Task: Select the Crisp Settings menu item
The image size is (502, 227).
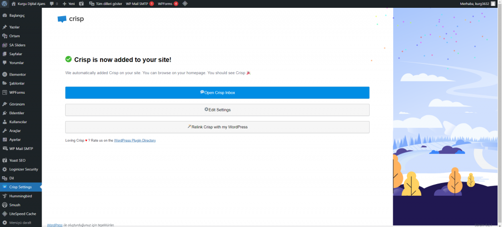Action: [21, 187]
